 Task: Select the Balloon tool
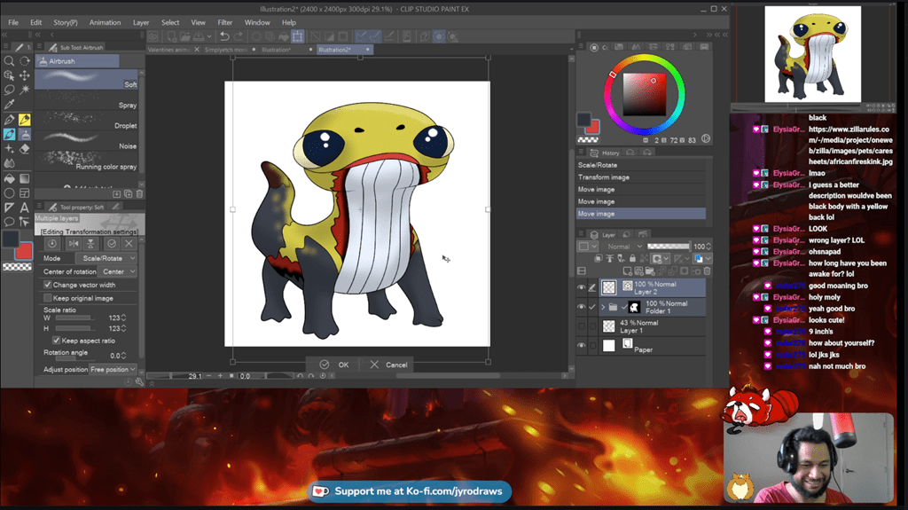coord(9,222)
